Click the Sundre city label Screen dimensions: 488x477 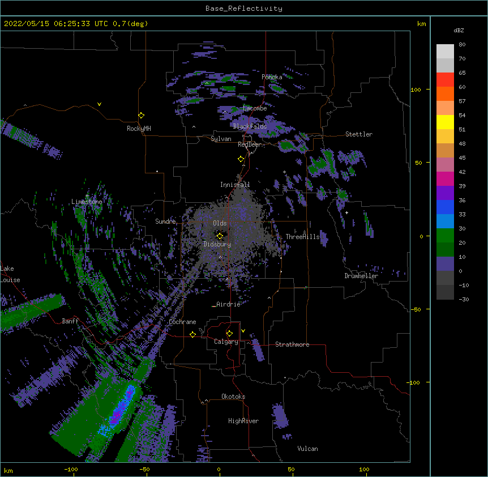coord(165,222)
